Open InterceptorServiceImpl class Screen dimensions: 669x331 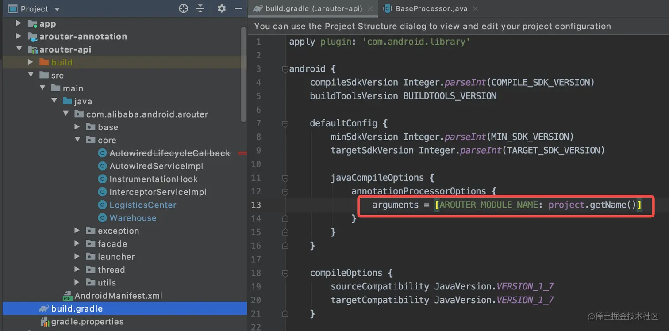pos(158,192)
